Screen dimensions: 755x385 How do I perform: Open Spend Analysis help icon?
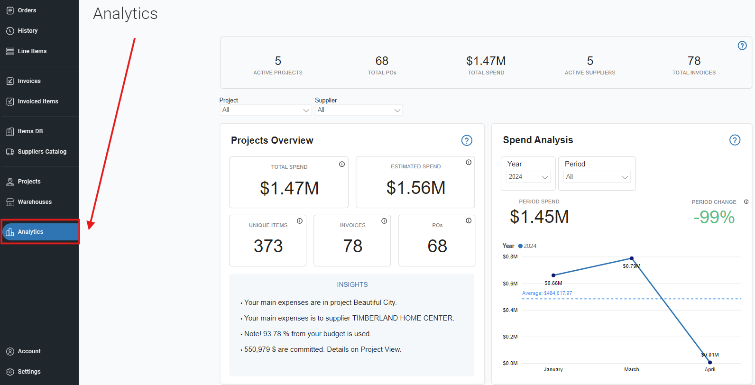coord(735,140)
